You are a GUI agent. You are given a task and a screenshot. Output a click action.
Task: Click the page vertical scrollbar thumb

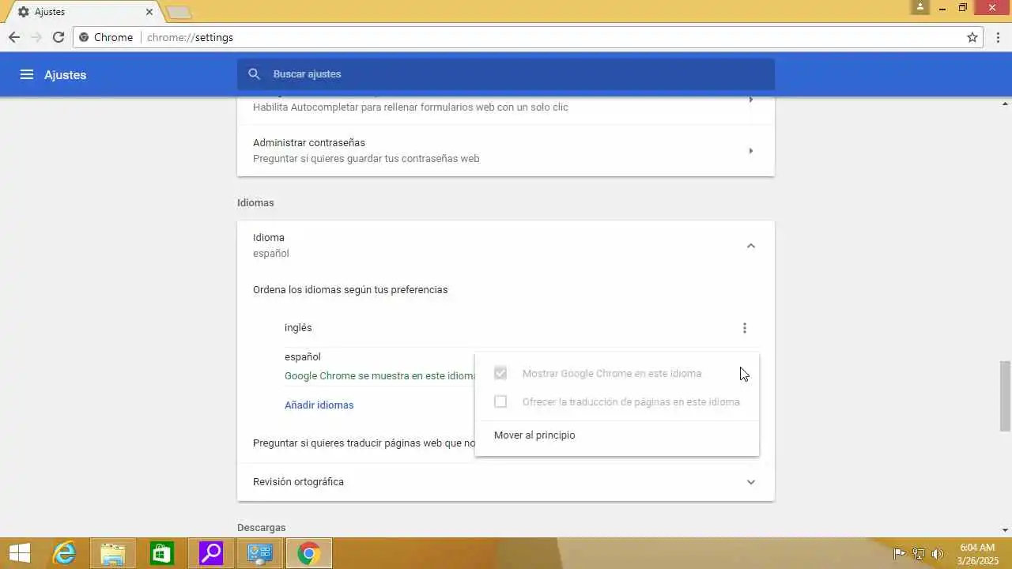coord(1005,396)
